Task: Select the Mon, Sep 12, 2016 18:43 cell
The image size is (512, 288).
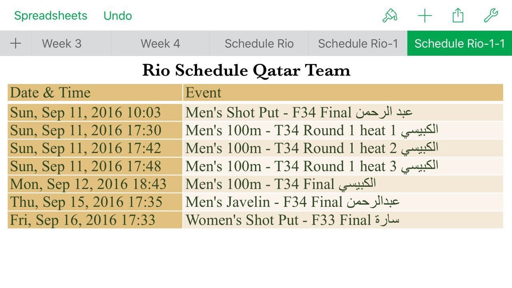Action: [x=95, y=184]
